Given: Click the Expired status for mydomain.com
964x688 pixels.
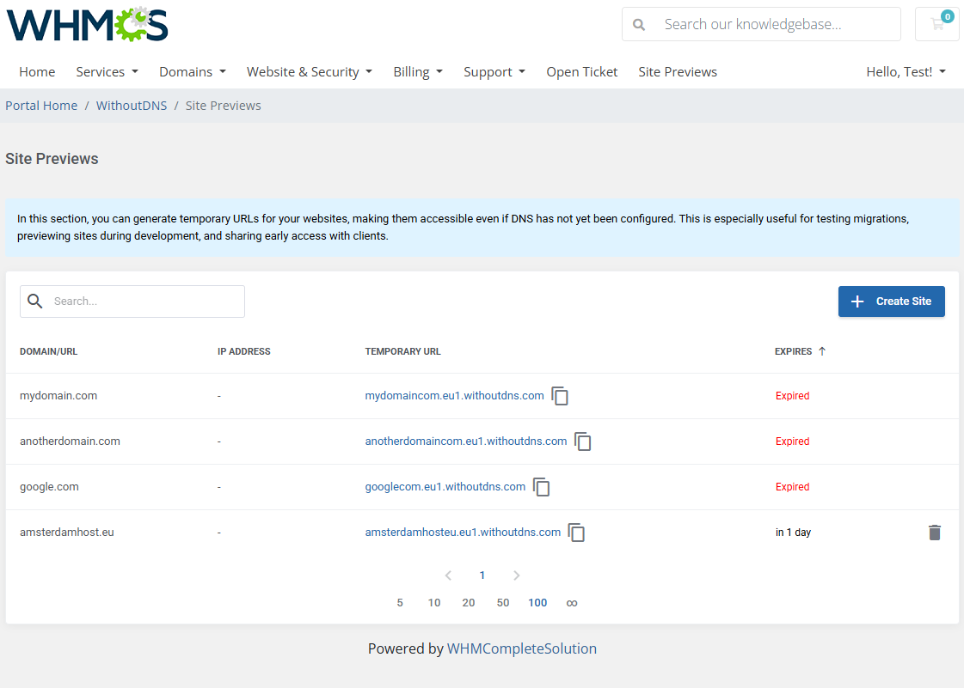Looking at the screenshot, I should [x=793, y=396].
